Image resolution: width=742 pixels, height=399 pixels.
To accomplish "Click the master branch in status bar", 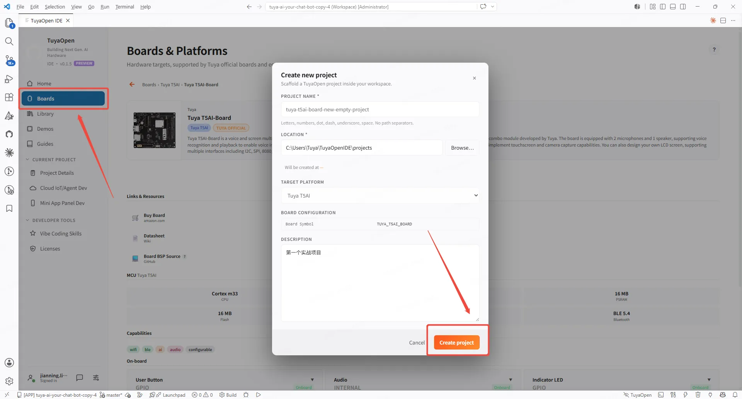I will tap(111, 395).
